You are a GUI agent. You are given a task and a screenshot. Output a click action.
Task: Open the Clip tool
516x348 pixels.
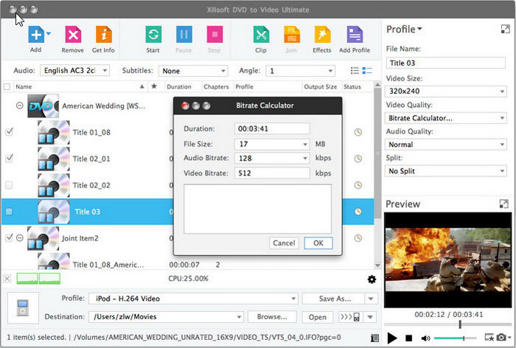click(x=260, y=35)
